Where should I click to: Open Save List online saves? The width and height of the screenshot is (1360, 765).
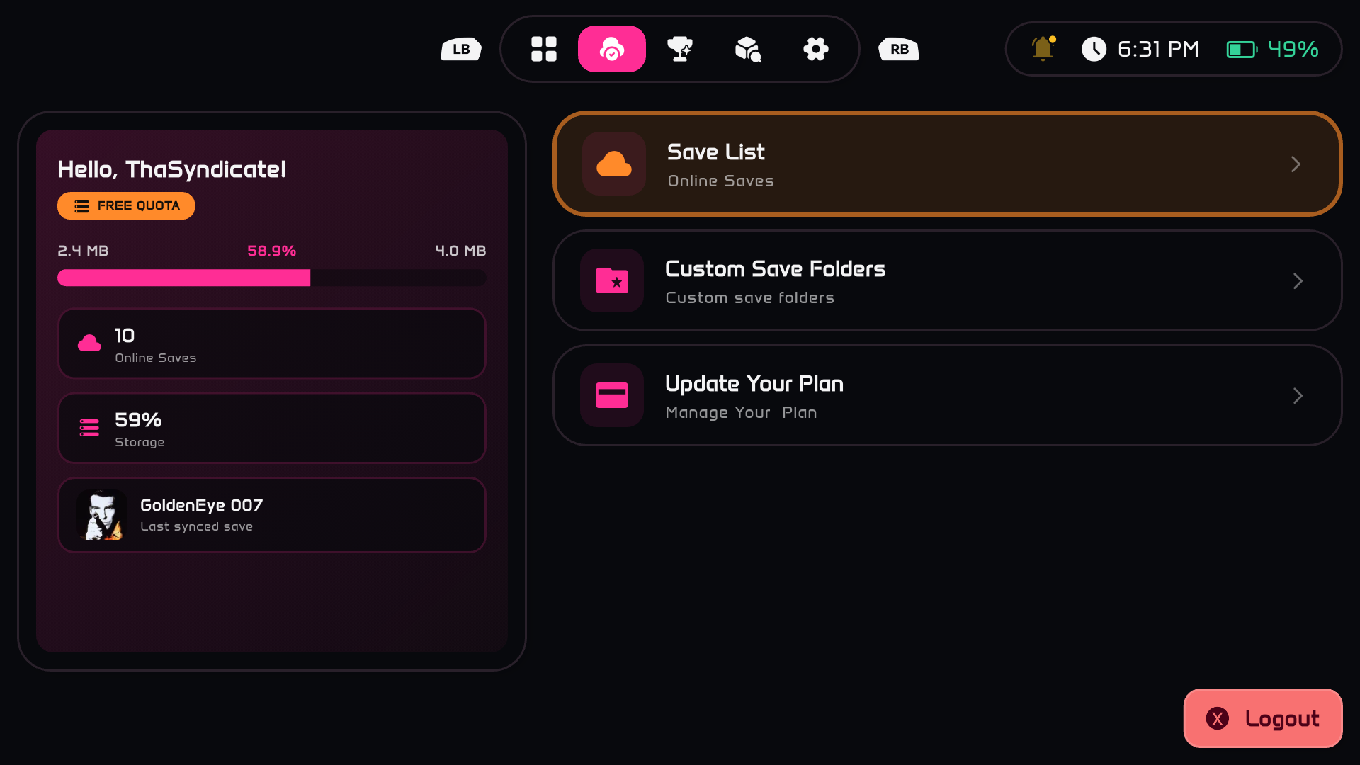tap(948, 164)
